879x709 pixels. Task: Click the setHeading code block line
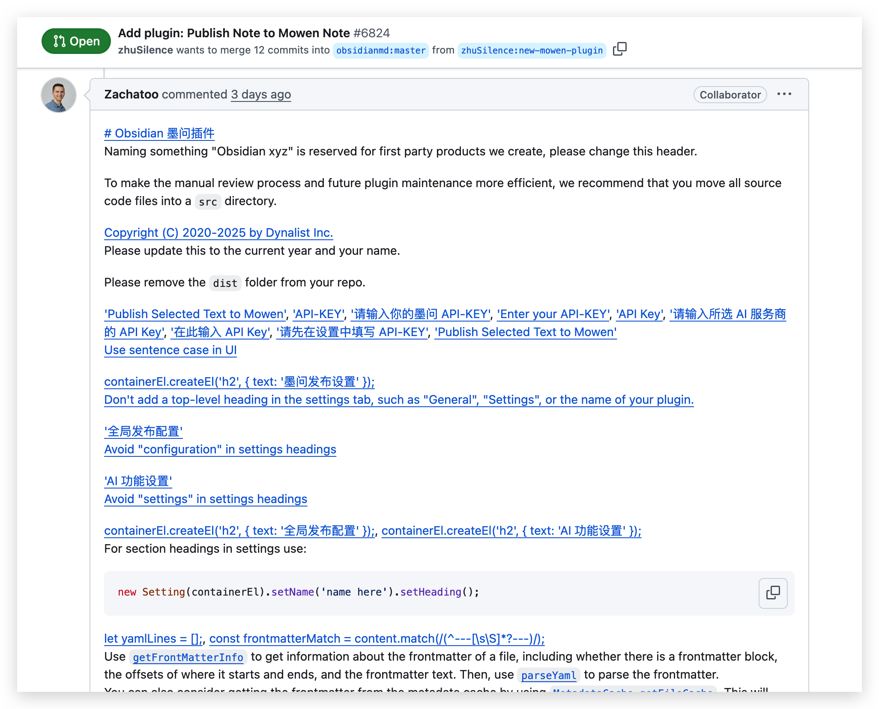coord(299,592)
